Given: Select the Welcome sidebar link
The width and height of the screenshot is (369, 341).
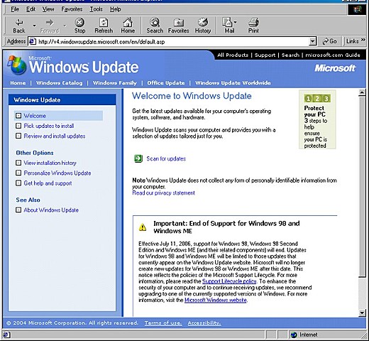Looking at the screenshot, I should [35, 116].
